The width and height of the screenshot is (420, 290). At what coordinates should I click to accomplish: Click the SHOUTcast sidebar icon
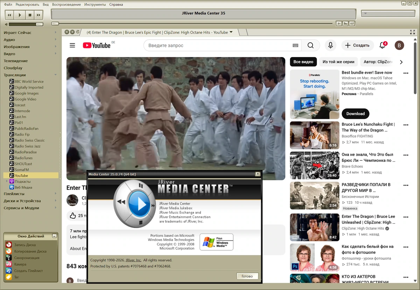point(12,164)
